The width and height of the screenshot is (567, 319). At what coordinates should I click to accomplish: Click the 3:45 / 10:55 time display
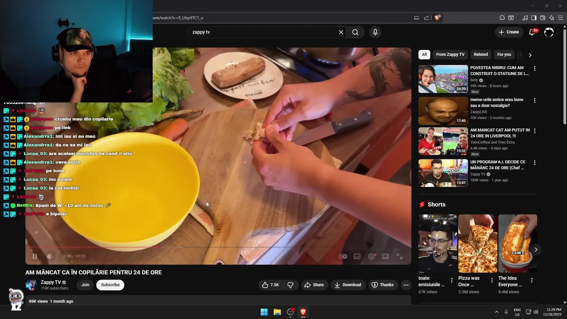point(74,256)
